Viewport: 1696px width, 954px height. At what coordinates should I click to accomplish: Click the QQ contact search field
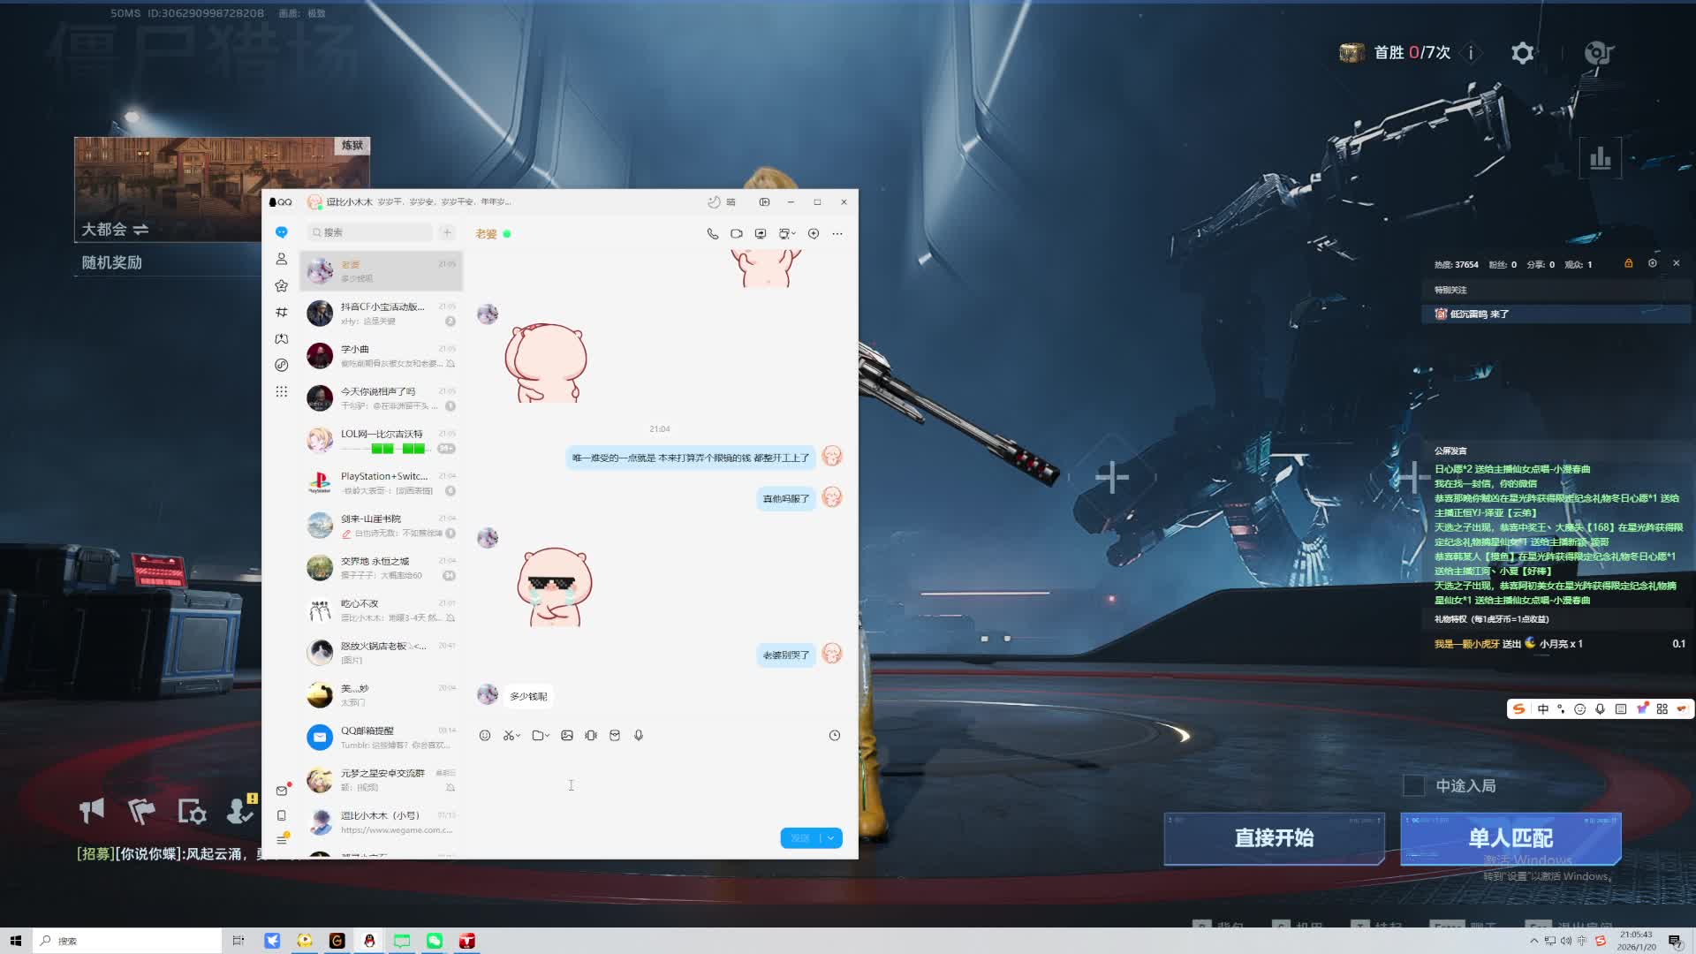pyautogui.click(x=371, y=232)
